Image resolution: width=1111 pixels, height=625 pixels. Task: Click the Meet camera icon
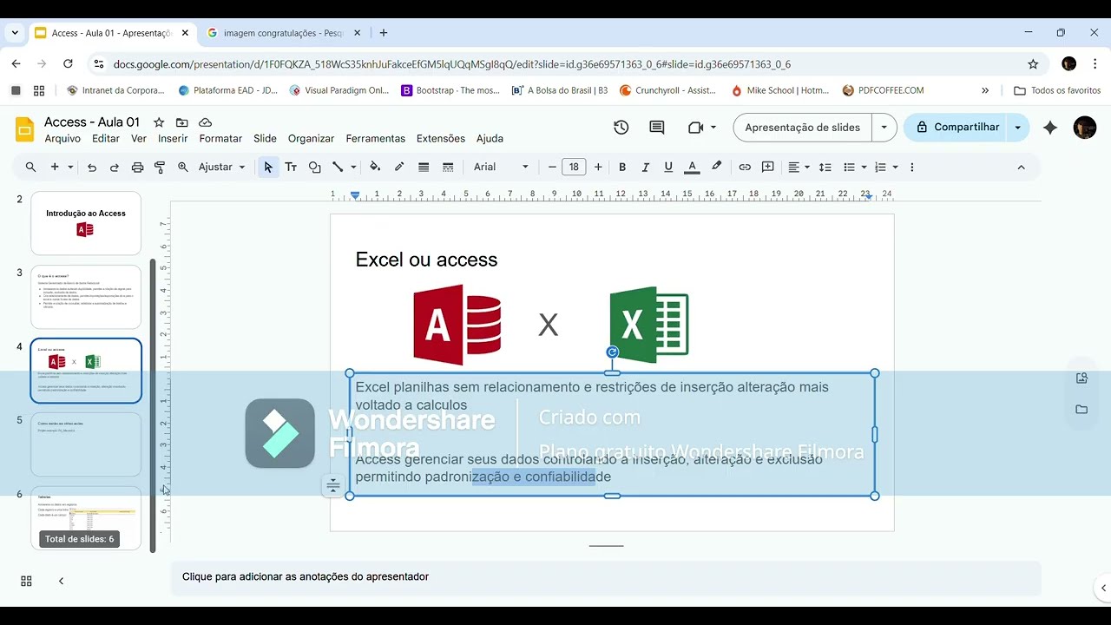click(694, 128)
